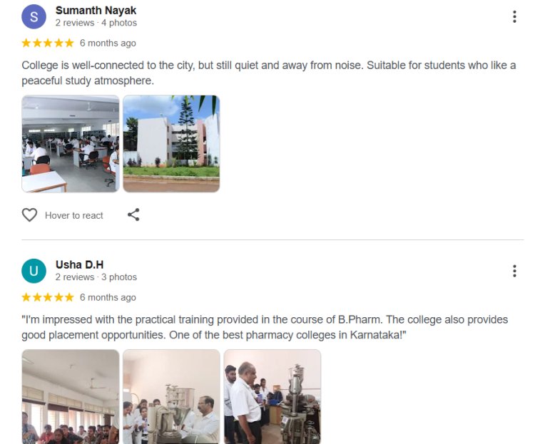Click Usha's review text about B.Pharm
This screenshot has height=444, width=535.
(265, 327)
